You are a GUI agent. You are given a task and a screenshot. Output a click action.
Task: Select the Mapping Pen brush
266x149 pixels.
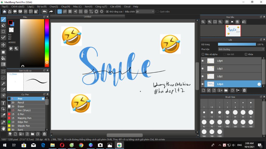click(26, 118)
